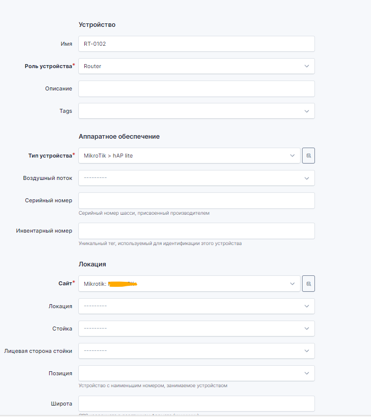Image resolution: width=371 pixels, height=417 pixels.
Task: Click the Имя field containing RT-0102
Action: [x=196, y=44]
